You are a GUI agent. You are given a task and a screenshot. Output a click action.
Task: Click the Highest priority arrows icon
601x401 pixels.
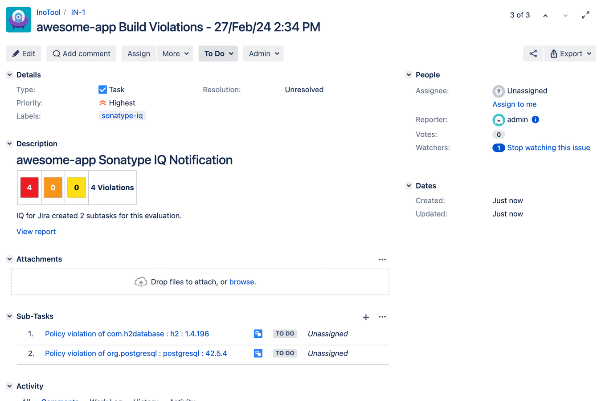(x=102, y=103)
